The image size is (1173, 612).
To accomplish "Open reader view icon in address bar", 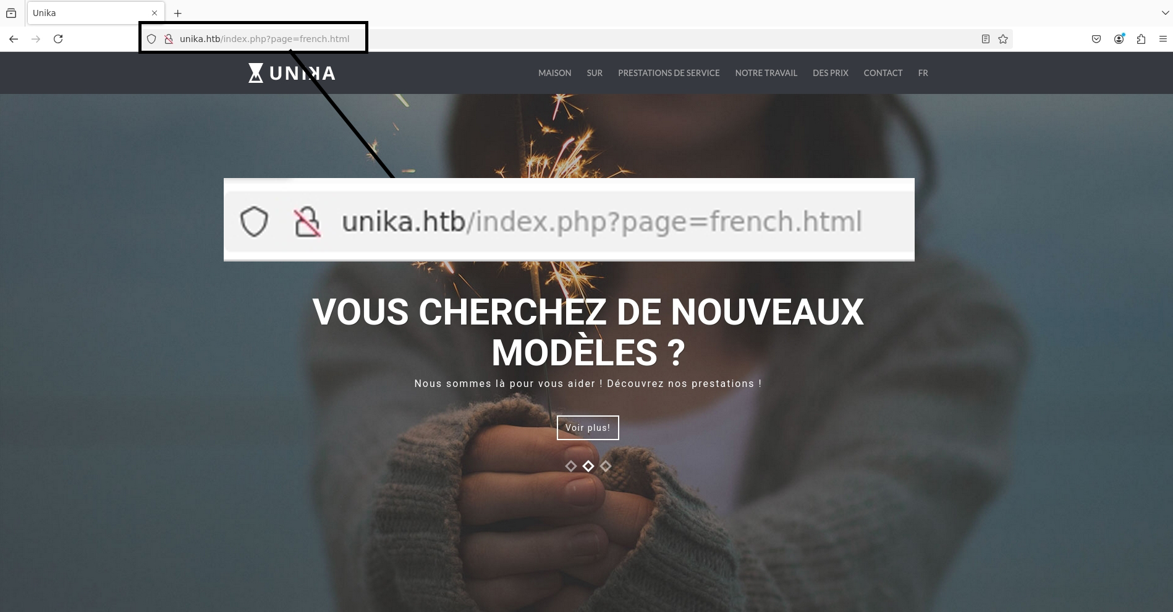I will [986, 39].
